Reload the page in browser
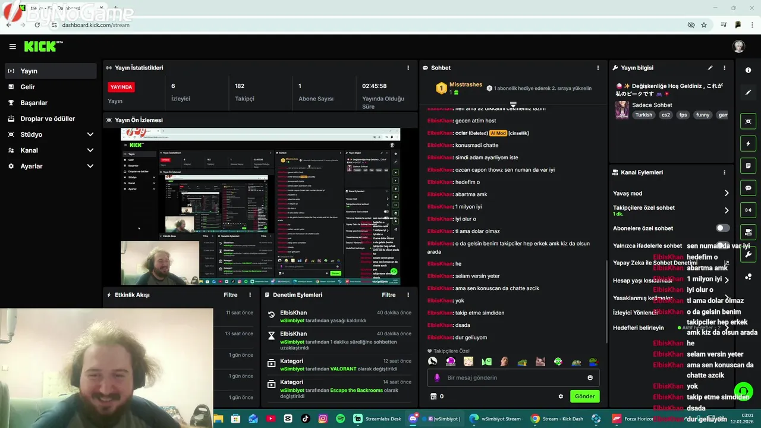The width and height of the screenshot is (761, 428). coord(37,25)
